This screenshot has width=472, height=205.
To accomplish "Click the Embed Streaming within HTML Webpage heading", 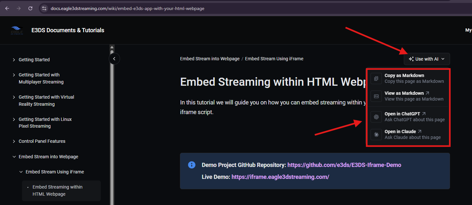I will [273, 82].
